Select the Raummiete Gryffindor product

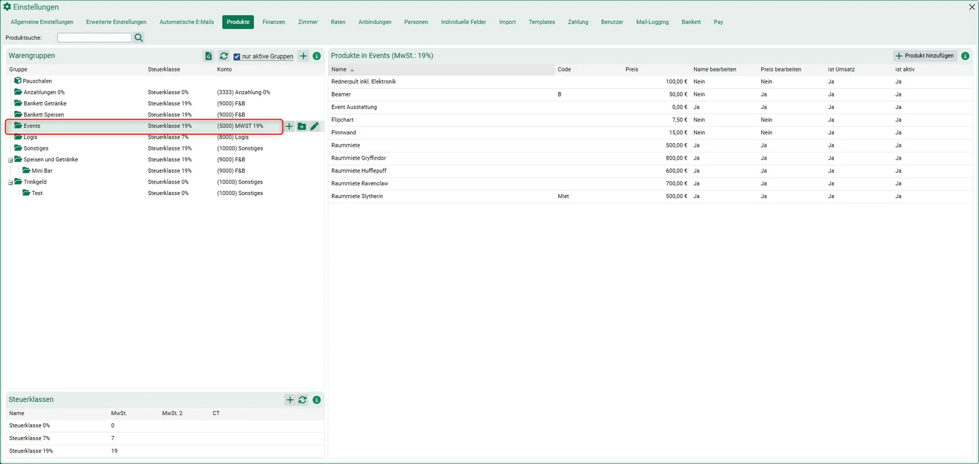(650, 158)
